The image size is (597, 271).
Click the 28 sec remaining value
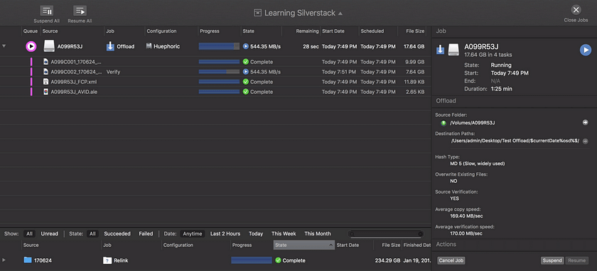click(x=311, y=46)
